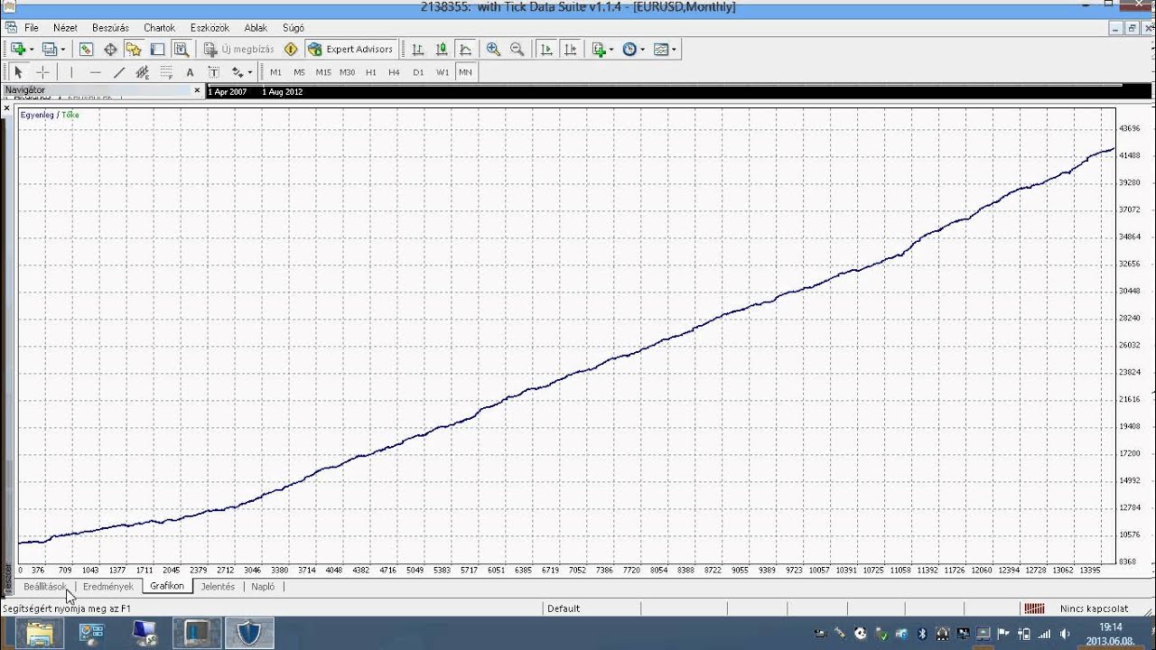Switch chart to bar chart icon
Viewport: 1156px width, 650px height.
[418, 50]
